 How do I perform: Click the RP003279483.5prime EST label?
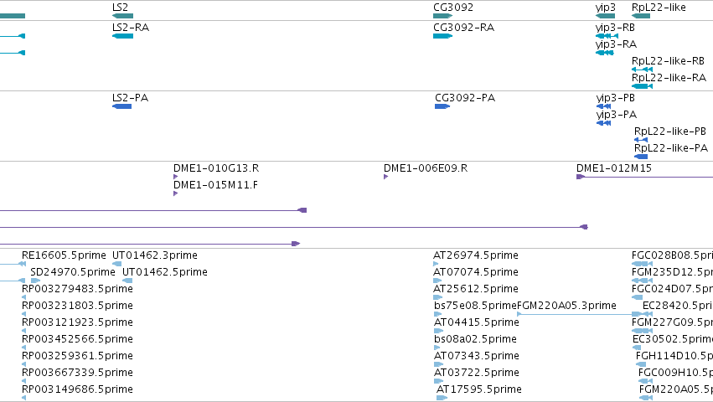coord(77,289)
